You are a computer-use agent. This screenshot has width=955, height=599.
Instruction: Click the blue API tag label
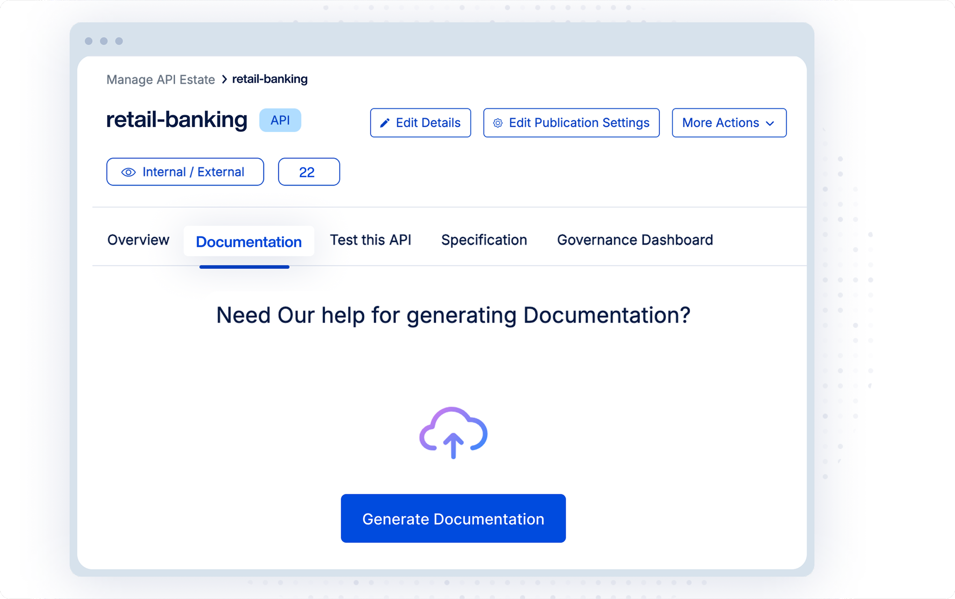pyautogui.click(x=280, y=120)
